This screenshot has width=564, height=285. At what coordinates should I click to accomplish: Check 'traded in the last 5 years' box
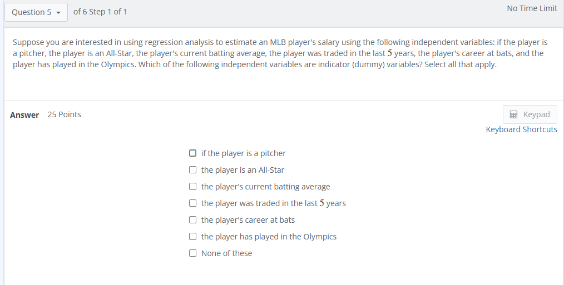pos(192,203)
